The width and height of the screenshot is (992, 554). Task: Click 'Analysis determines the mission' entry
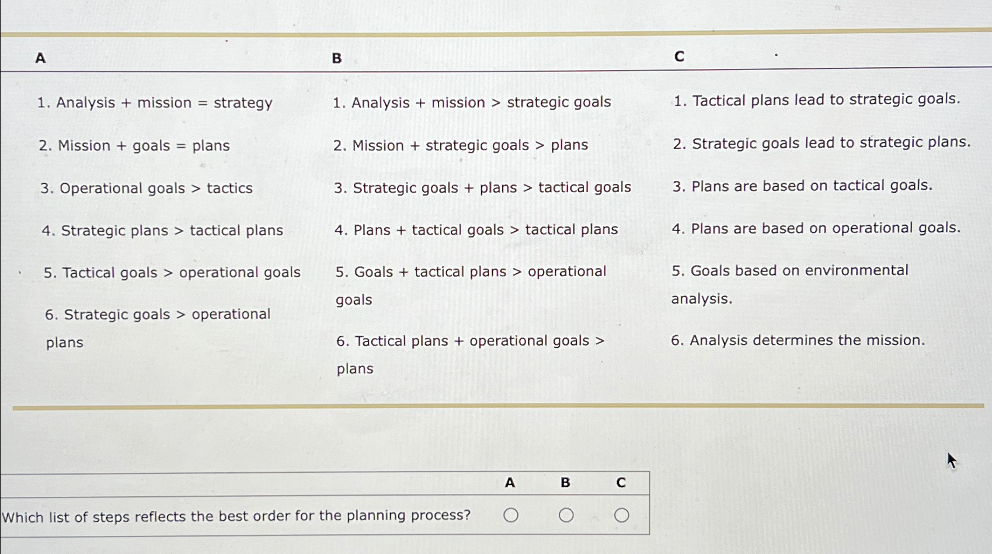click(799, 340)
